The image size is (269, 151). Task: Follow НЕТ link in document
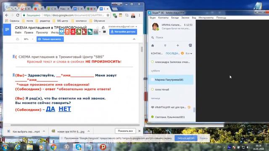tap(65, 109)
